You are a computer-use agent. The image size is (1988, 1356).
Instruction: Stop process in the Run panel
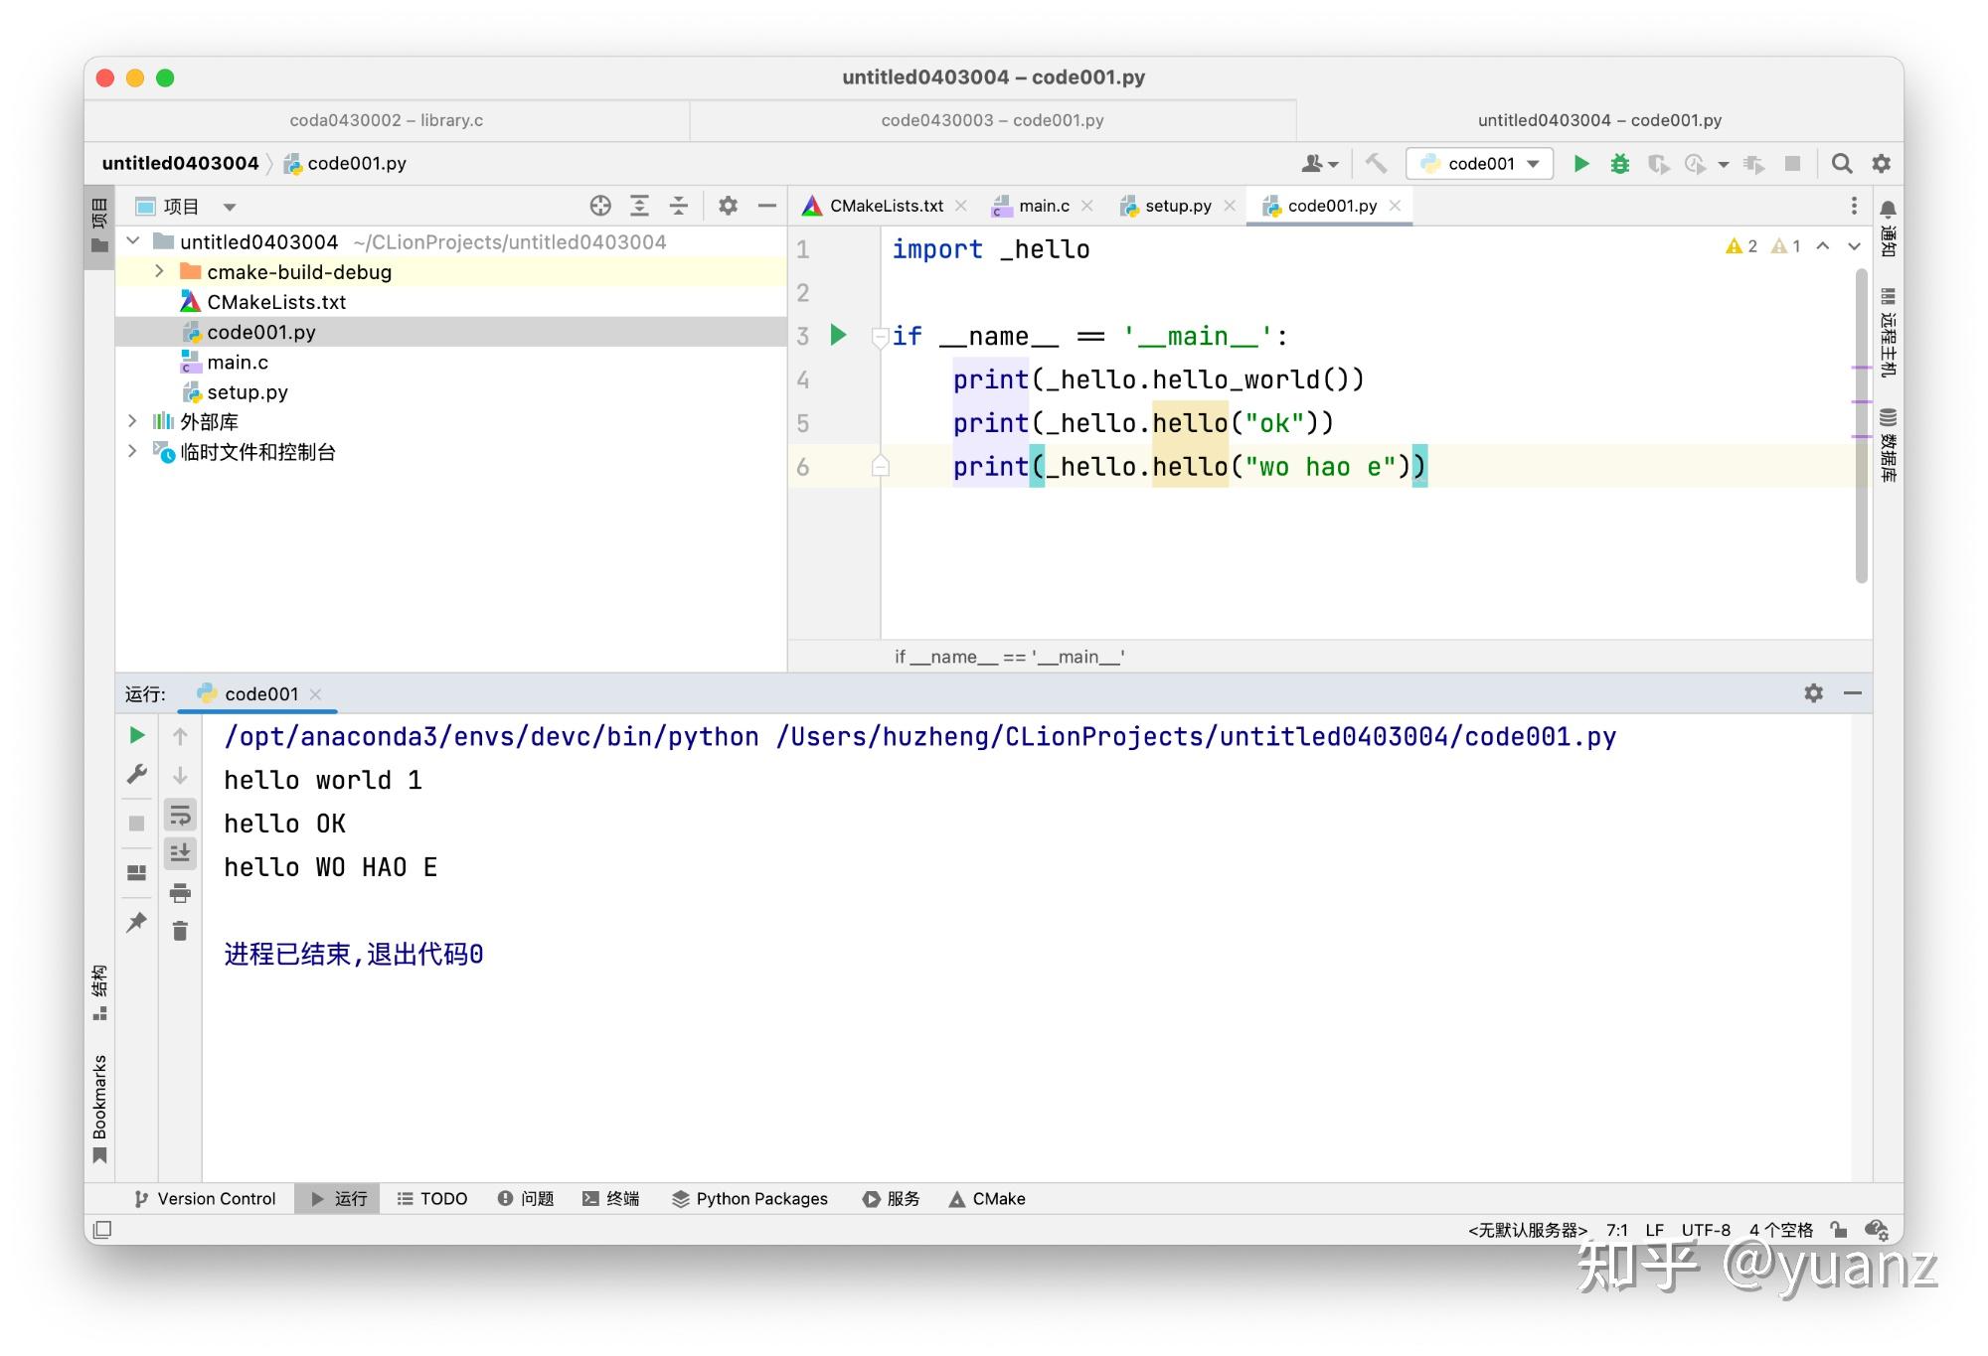pyautogui.click(x=137, y=823)
